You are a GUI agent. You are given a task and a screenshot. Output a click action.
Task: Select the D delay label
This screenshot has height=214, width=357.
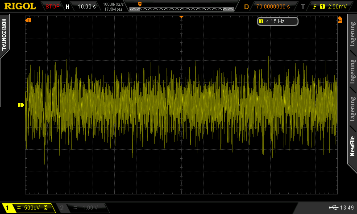[x=246, y=7]
